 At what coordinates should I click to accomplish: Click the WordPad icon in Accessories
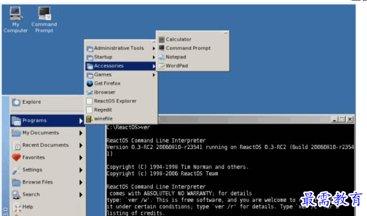pos(161,66)
